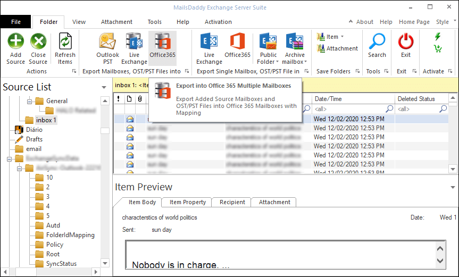The height and width of the screenshot is (277, 459).
Task: Open the Source List panel dropdown arrow
Action: point(104,87)
